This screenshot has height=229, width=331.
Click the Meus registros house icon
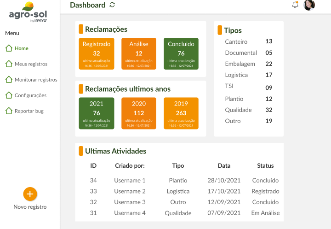(9, 64)
